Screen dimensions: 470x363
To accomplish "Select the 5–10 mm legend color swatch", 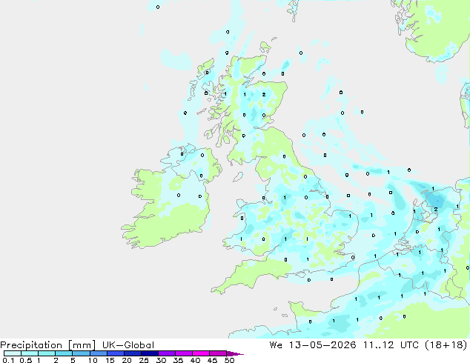I will [81, 353].
